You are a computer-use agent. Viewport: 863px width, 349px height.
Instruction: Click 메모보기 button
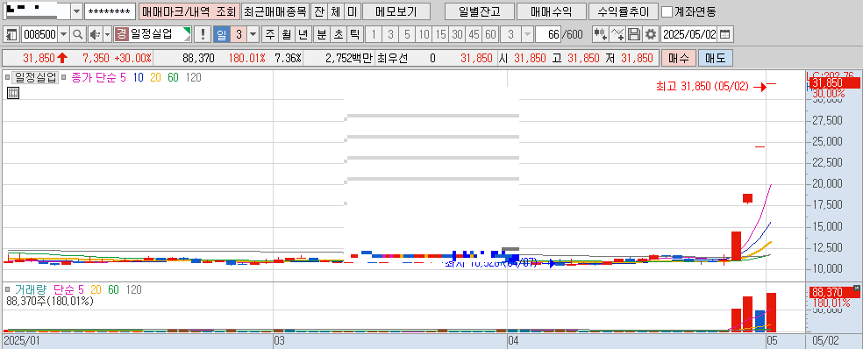click(x=396, y=11)
